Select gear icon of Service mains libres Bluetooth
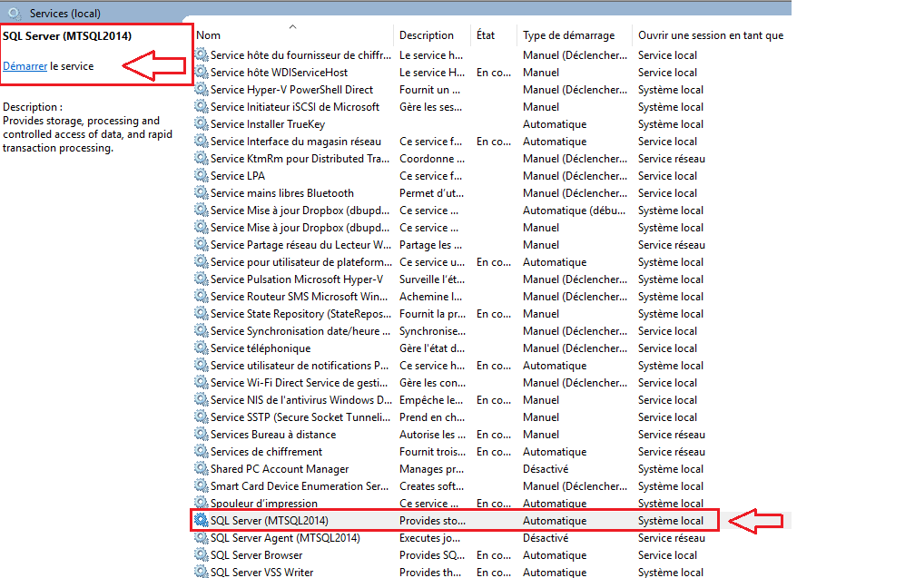Viewport: 915px width, 578px height. click(x=202, y=192)
